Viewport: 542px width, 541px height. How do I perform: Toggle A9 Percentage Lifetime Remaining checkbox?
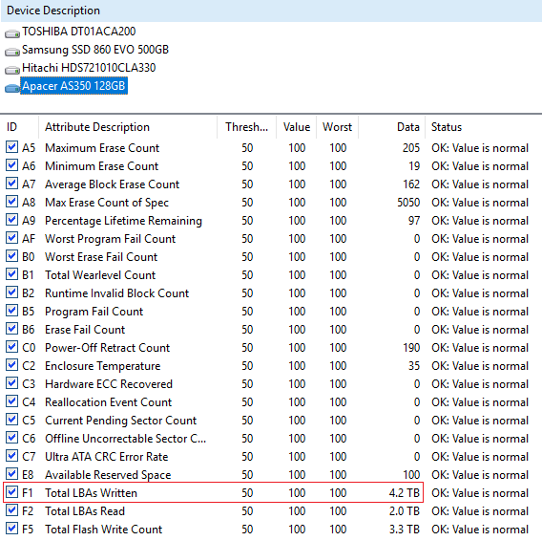coord(11,219)
